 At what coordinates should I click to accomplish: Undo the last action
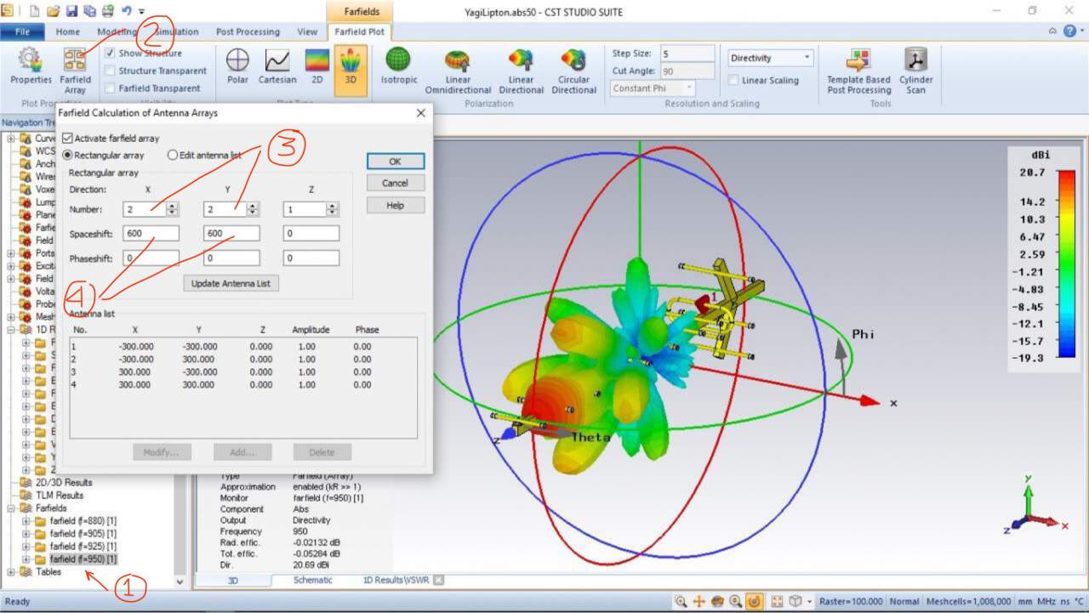click(126, 11)
